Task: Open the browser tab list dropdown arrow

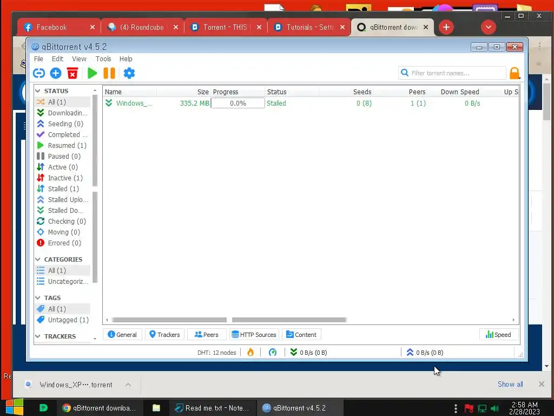Action: tap(489, 27)
